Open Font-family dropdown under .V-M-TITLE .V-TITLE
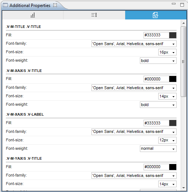Image resolution: width=188 pixels, height=192 pixels. click(134, 44)
